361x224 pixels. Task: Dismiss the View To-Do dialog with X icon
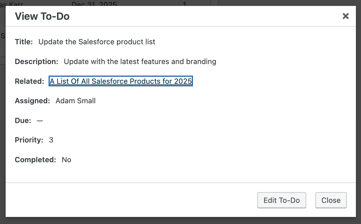pyautogui.click(x=345, y=16)
